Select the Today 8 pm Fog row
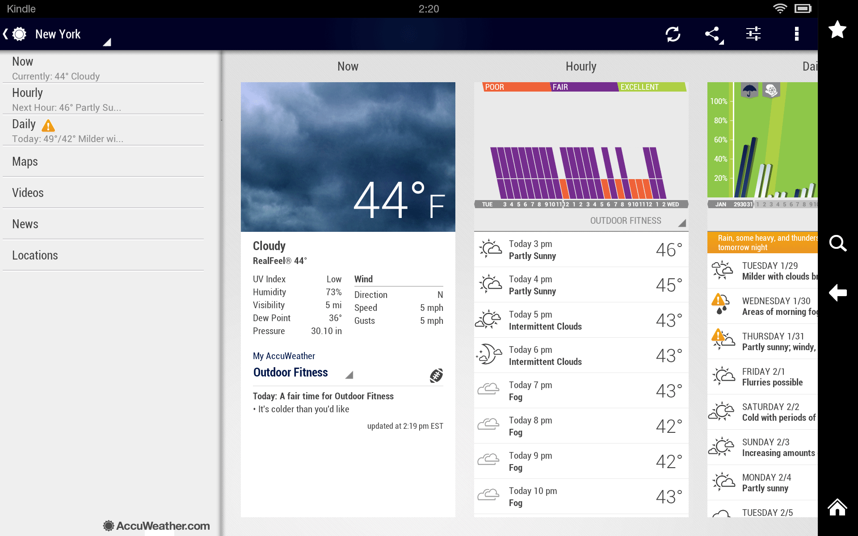The width and height of the screenshot is (858, 536). 581,426
